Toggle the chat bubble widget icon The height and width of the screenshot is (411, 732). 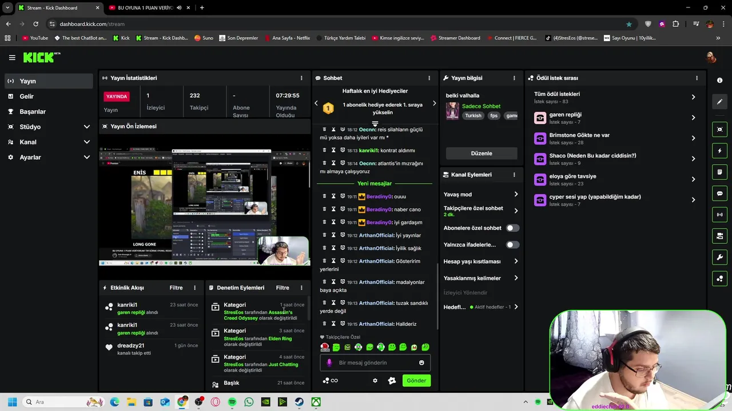[x=720, y=194]
